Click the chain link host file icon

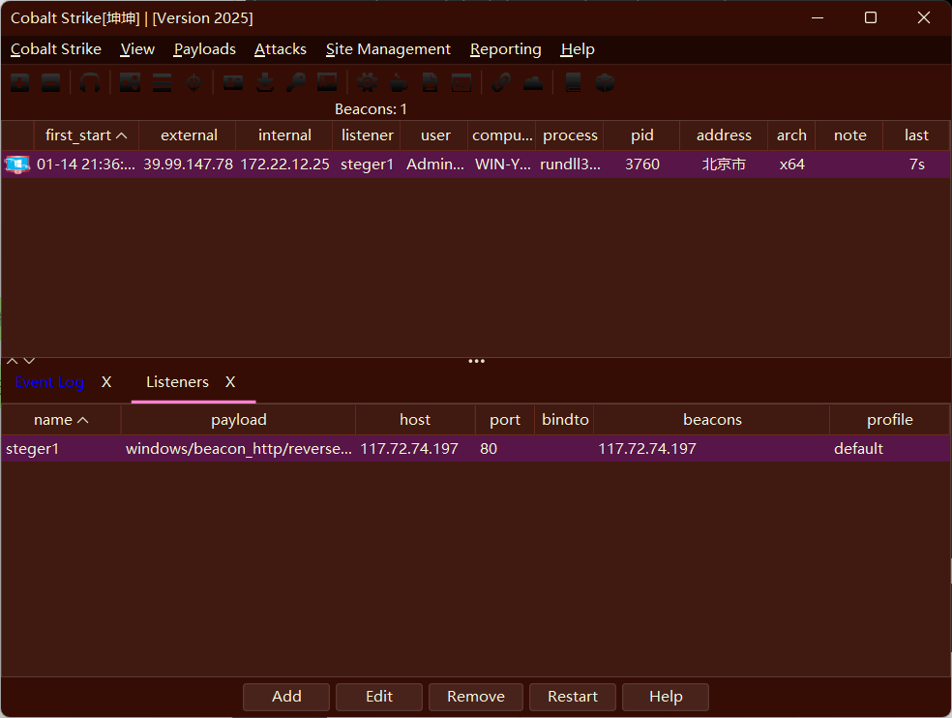(x=500, y=83)
